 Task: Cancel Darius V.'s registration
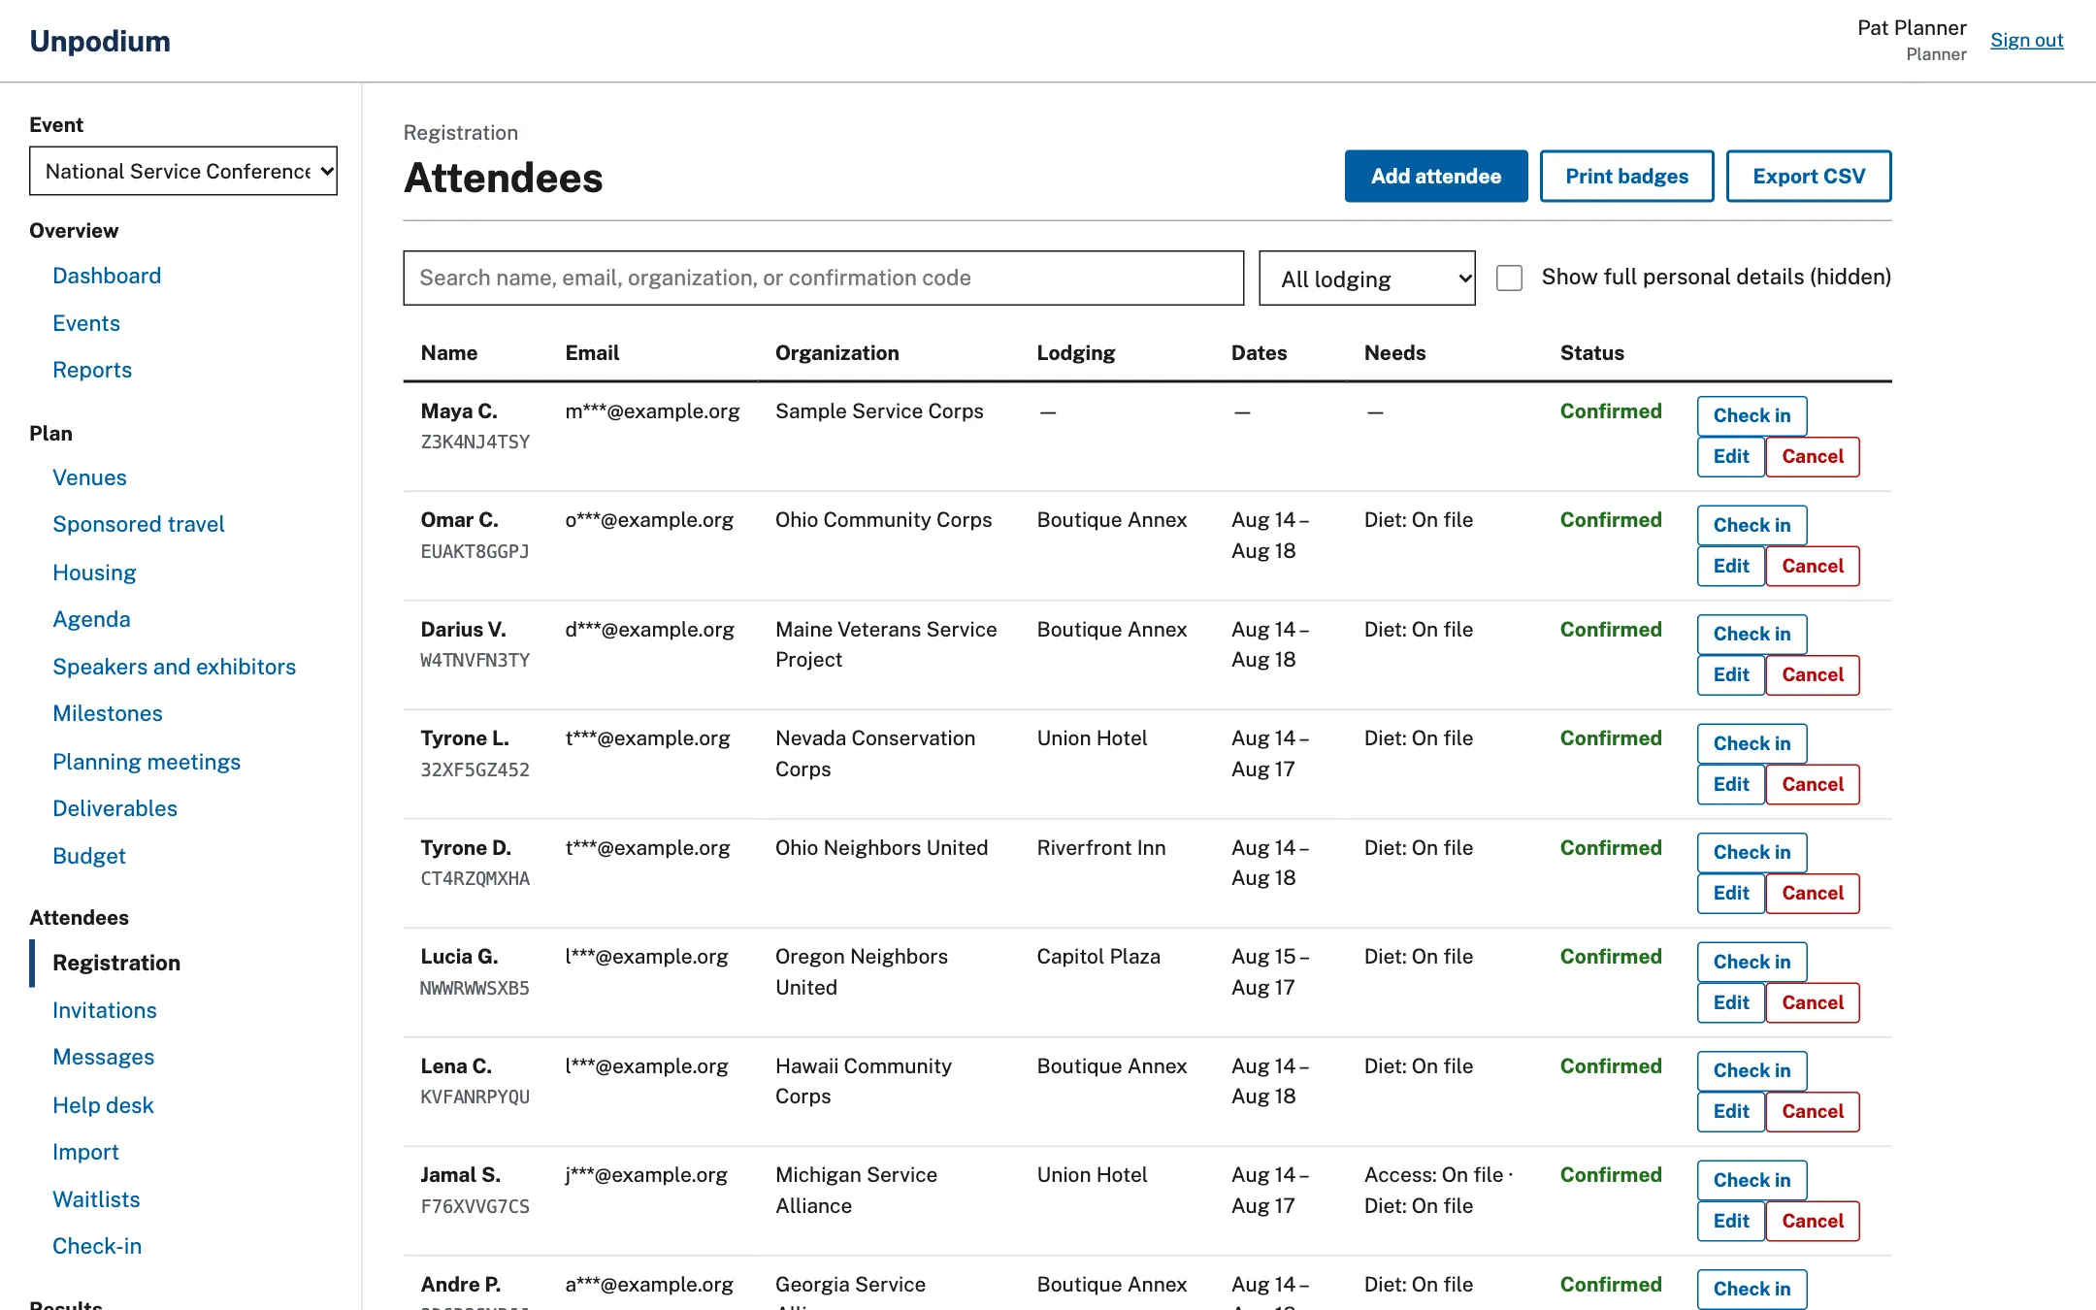(1812, 675)
